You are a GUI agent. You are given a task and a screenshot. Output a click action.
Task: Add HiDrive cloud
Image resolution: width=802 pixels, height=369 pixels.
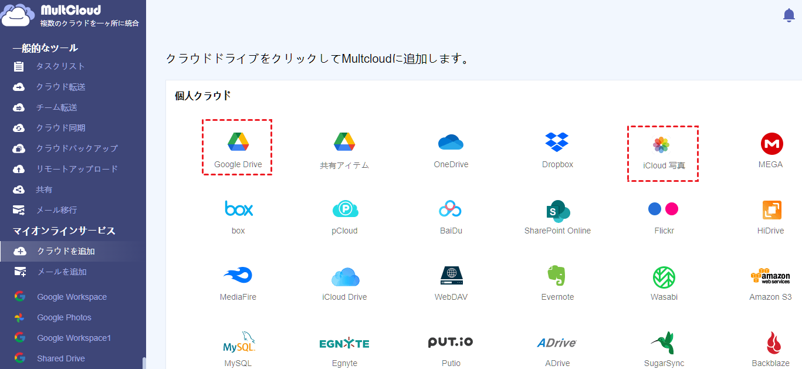click(x=770, y=216)
